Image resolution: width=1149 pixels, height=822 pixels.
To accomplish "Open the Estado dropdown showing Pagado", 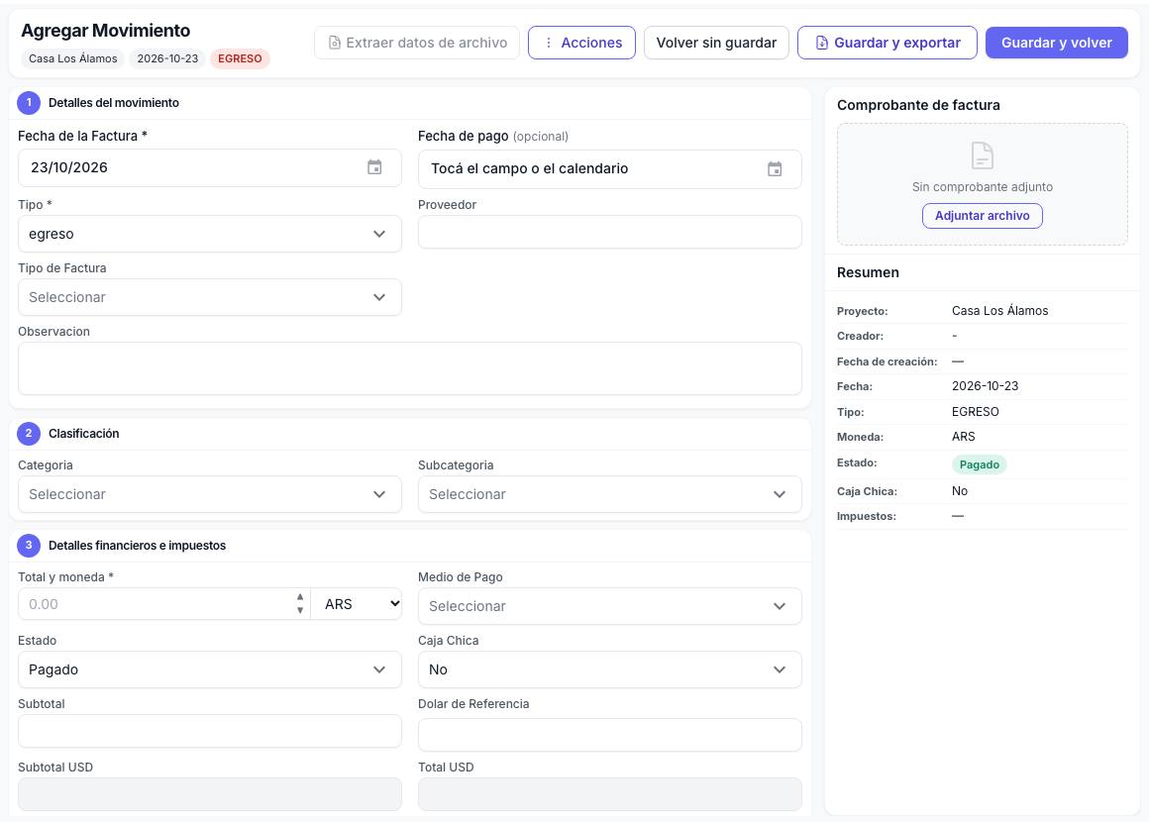I will pyautogui.click(x=210, y=668).
